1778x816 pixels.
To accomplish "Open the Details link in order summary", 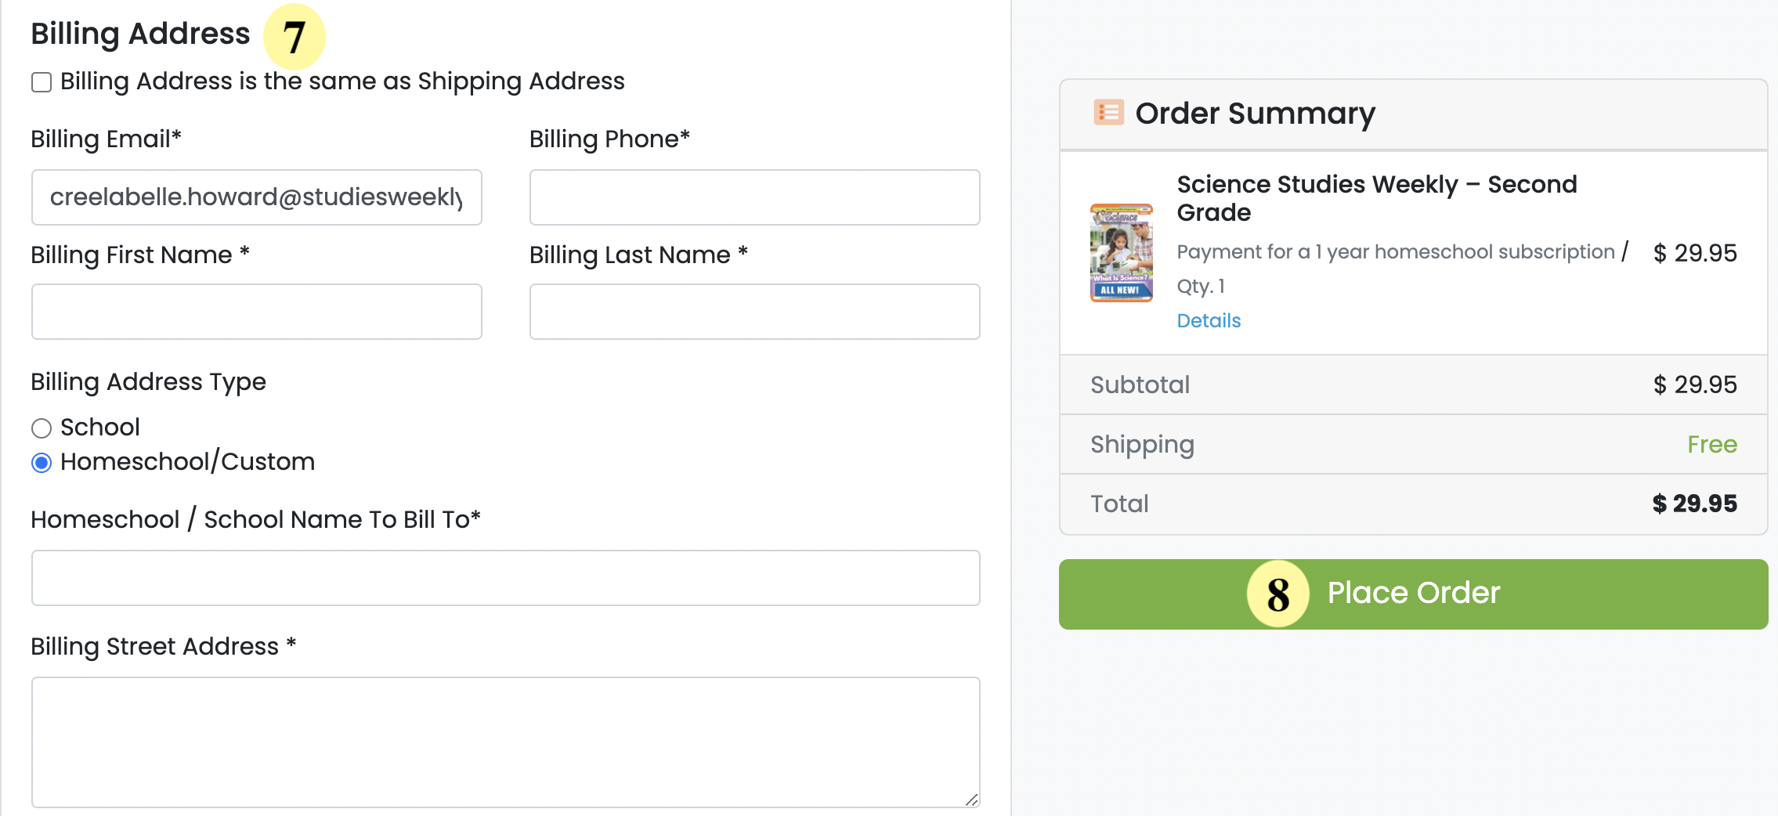I will pyautogui.click(x=1209, y=320).
